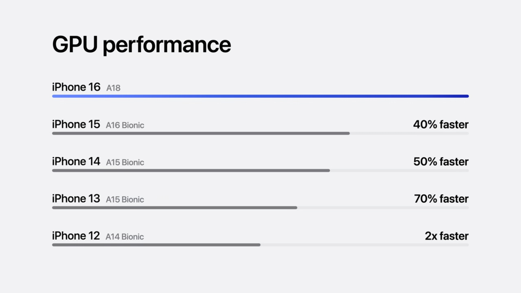The width and height of the screenshot is (521, 293).
Task: Select the iPhone 15 label
Action: click(76, 125)
